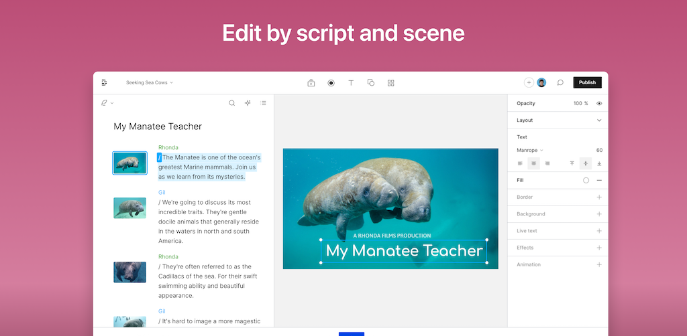
Task: Open the Seeking Sea Cows project dropdown
Action: (x=149, y=83)
